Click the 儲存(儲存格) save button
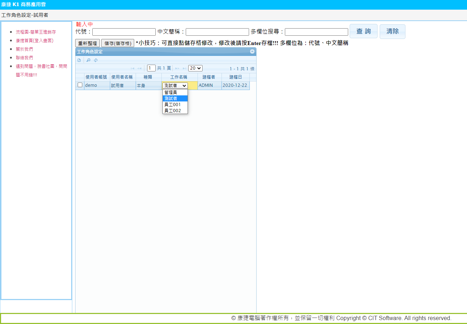 [x=117, y=43]
